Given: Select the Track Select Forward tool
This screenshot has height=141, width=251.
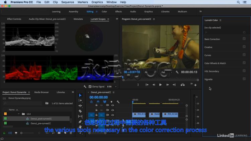Looking at the screenshot, I should (80, 101).
